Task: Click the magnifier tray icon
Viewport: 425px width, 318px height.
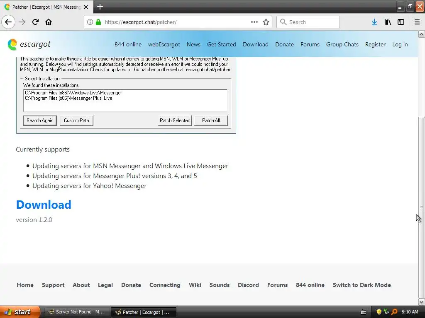Action: click(394, 312)
